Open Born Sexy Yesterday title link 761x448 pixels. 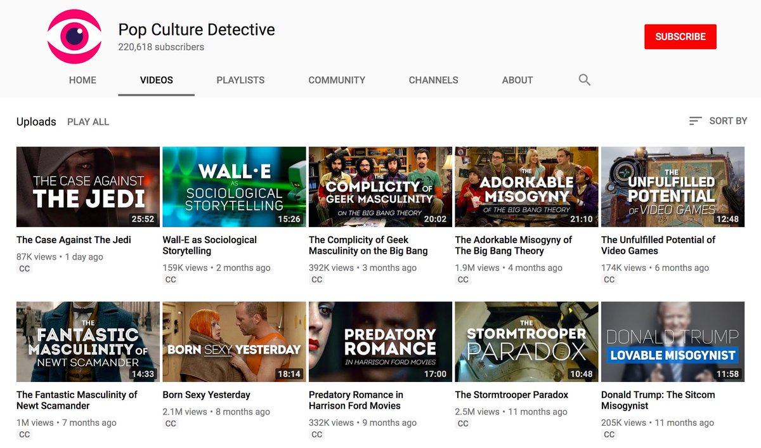pos(207,395)
